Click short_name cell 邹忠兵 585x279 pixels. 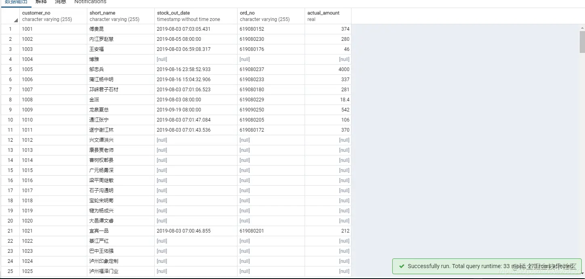[x=121, y=69]
